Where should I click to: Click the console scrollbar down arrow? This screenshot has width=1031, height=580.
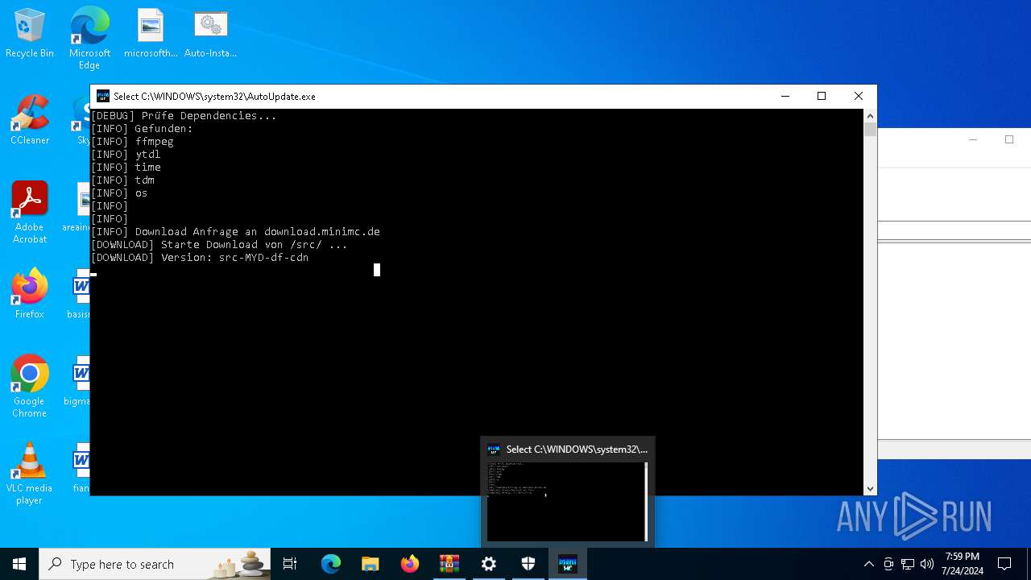click(x=870, y=488)
